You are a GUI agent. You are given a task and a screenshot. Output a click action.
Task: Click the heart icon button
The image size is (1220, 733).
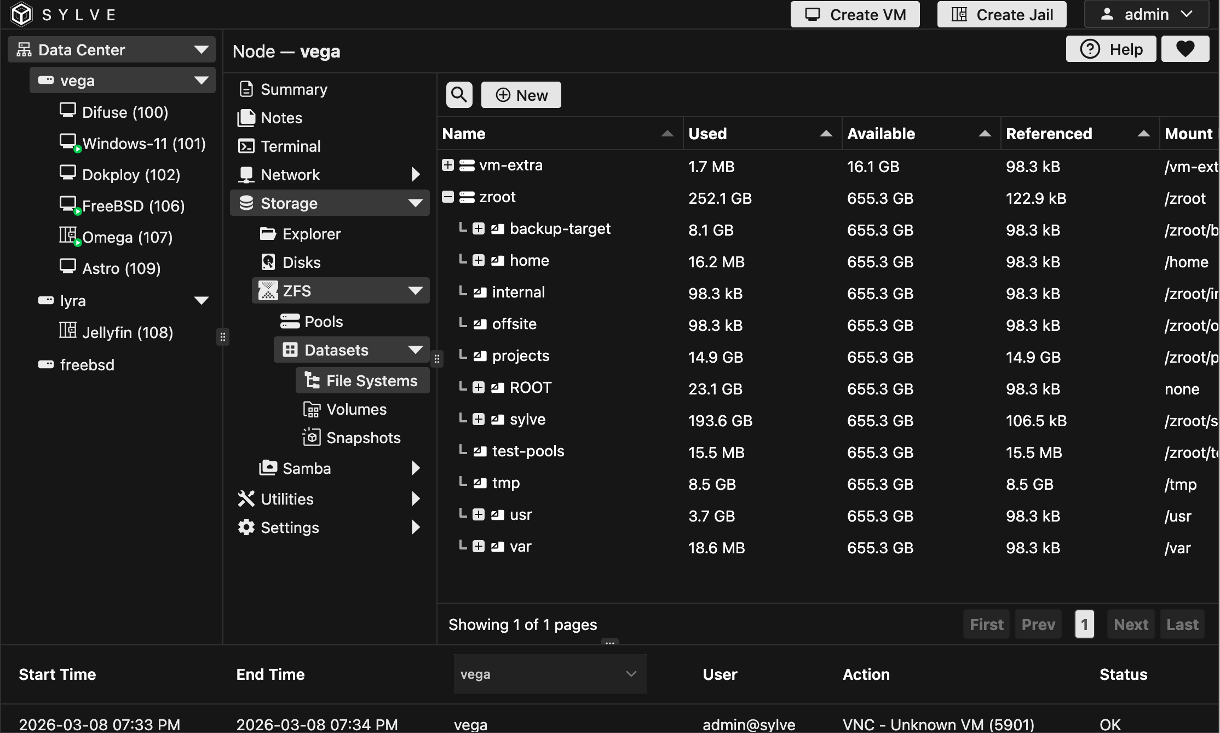tap(1185, 49)
